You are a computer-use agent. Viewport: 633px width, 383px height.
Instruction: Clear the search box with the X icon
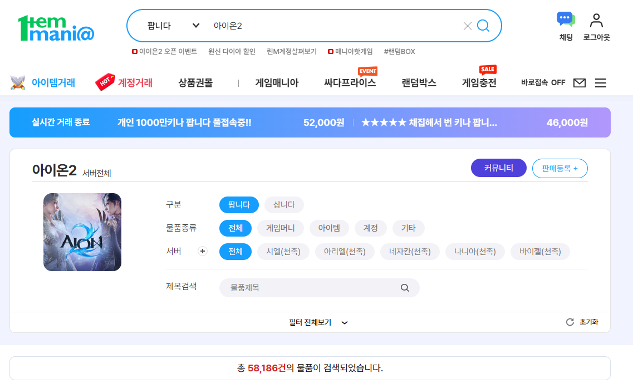coord(468,26)
